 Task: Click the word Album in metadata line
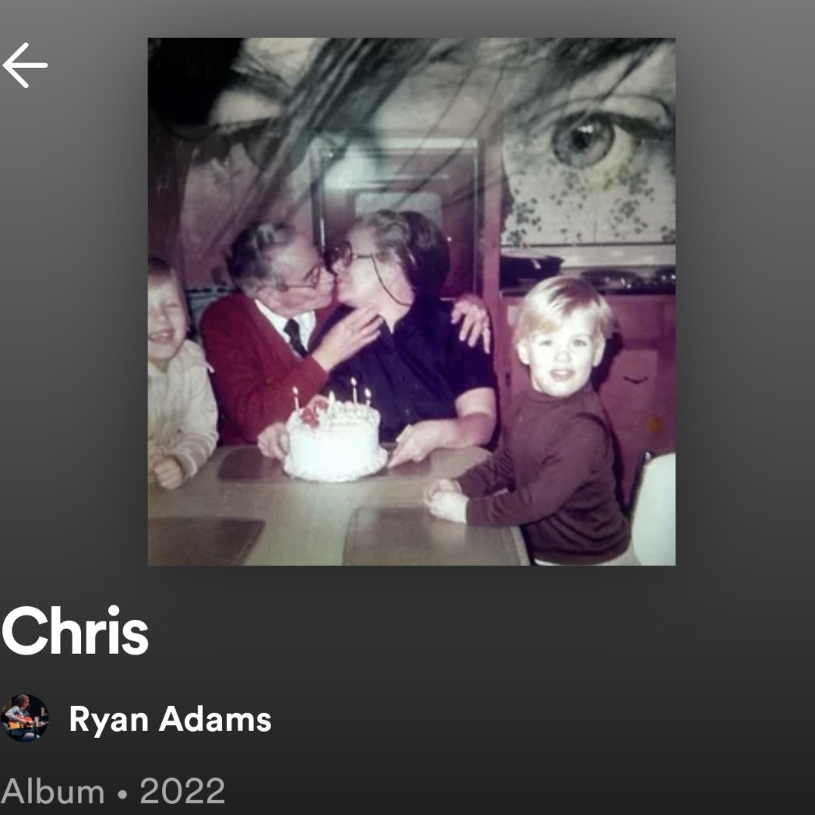[53, 792]
